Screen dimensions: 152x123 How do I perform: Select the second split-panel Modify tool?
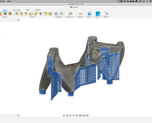point(21,14)
